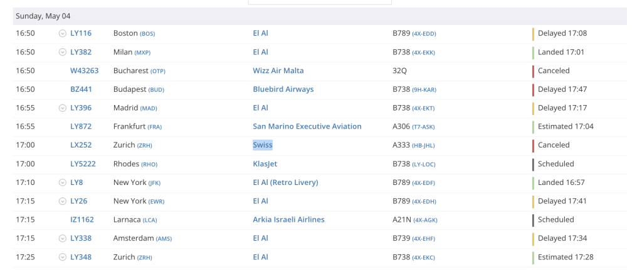Open aircraft registration 4X-EDD link
The width and height of the screenshot is (642, 270).
424,34
